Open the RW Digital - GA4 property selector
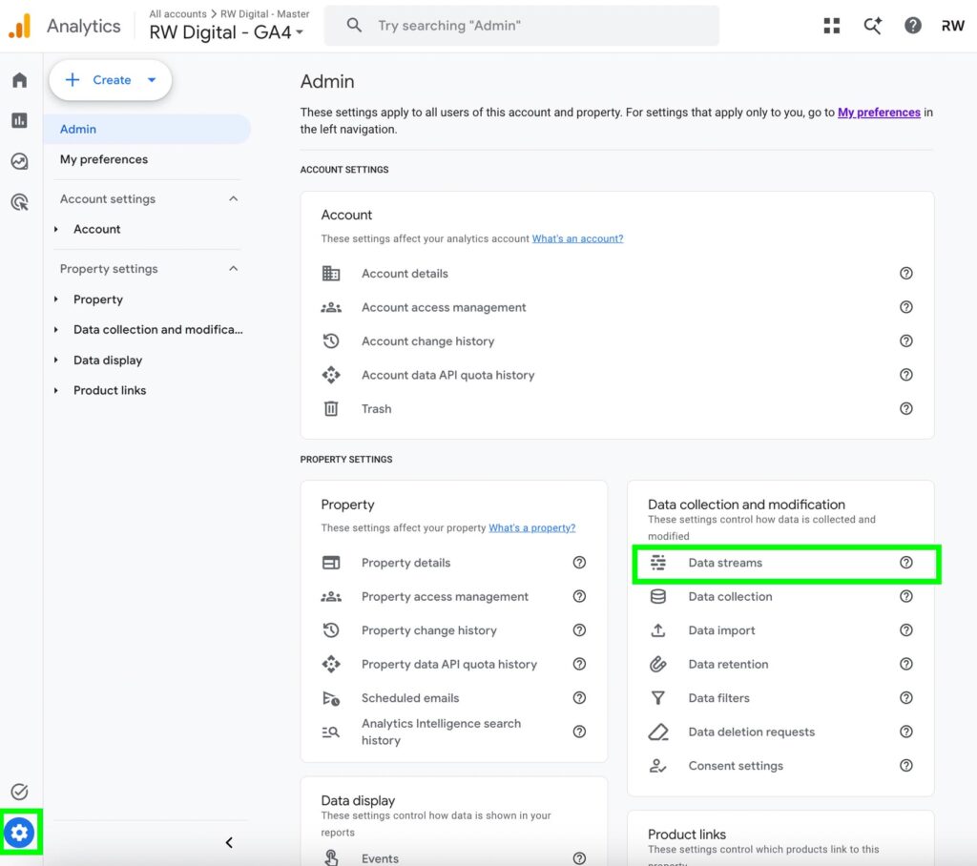977x866 pixels. pos(227,32)
